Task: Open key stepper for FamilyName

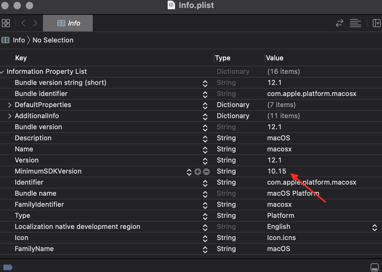Action: [x=205, y=249]
